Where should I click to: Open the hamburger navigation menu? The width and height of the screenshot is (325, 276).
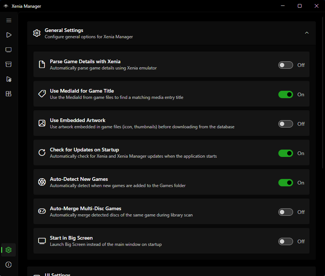click(9, 20)
